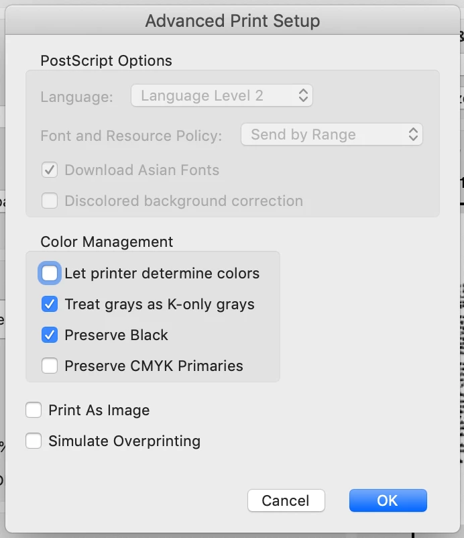Enable Let printer determine colors checkbox
This screenshot has width=464, height=538.
click(x=50, y=274)
